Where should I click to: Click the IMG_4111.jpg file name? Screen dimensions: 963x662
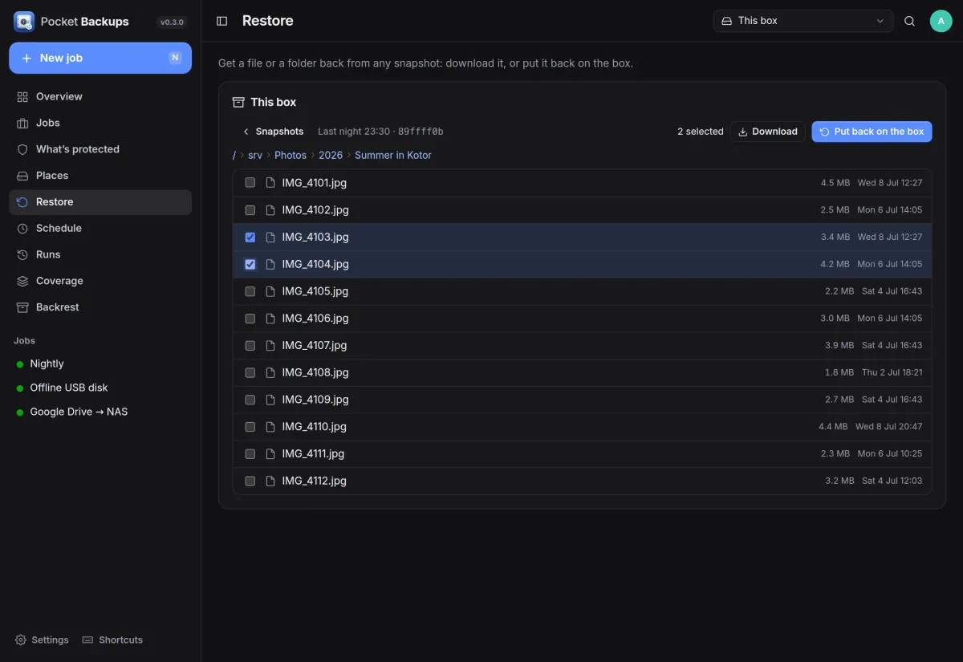[x=313, y=453]
